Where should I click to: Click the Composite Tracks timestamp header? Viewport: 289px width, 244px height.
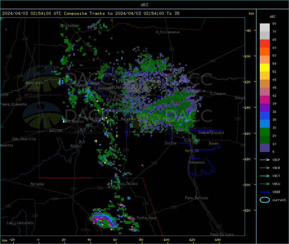pyautogui.click(x=91, y=13)
